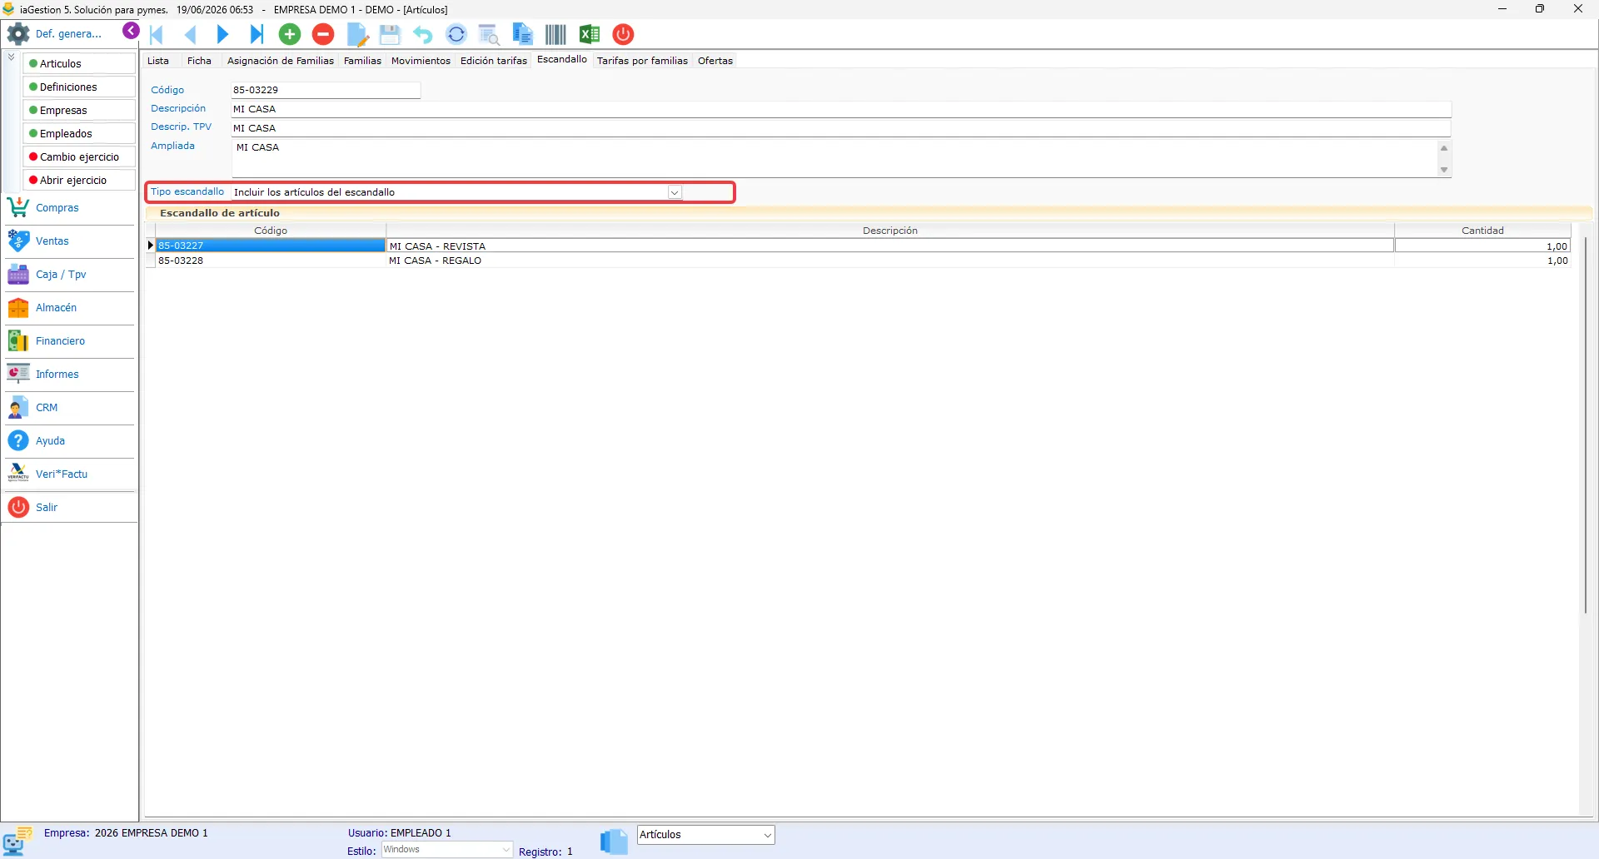The height and width of the screenshot is (859, 1599).
Task: Open Empresas in the sidebar
Action: 79,110
